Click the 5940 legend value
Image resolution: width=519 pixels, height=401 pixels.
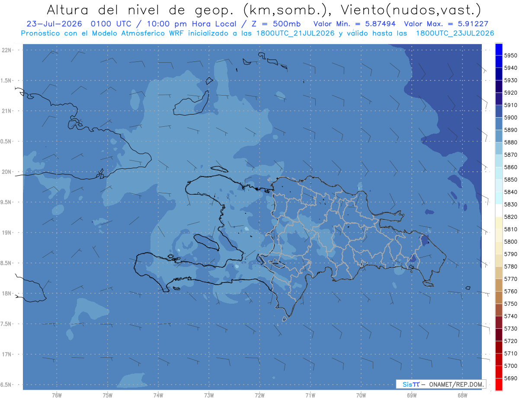(511, 68)
